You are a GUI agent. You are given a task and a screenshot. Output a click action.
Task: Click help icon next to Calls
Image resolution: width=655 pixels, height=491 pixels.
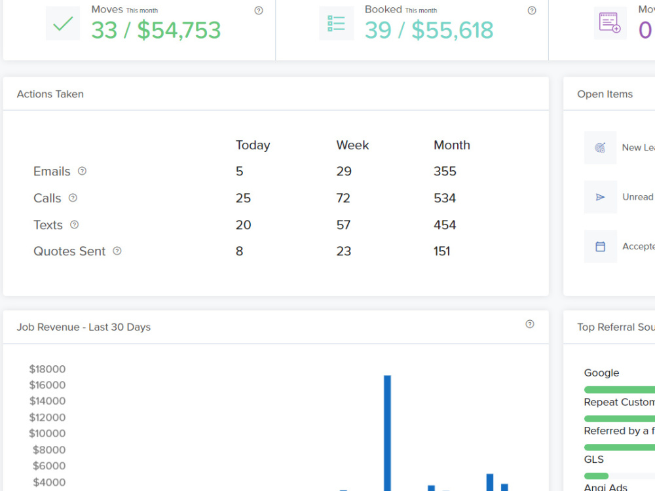pos(73,198)
